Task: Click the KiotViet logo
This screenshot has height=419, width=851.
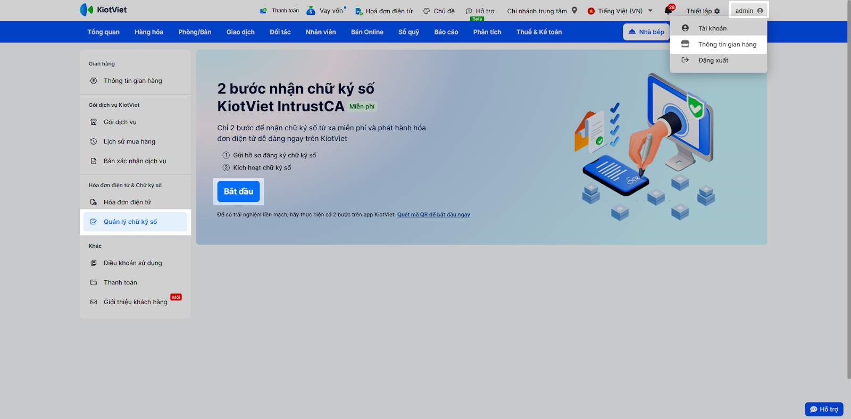Action: [103, 10]
